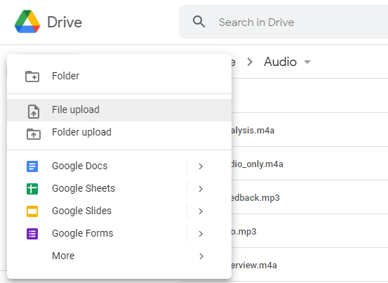Select the file ending in alysis.m4a
The width and height of the screenshot is (388, 283).
(x=253, y=131)
